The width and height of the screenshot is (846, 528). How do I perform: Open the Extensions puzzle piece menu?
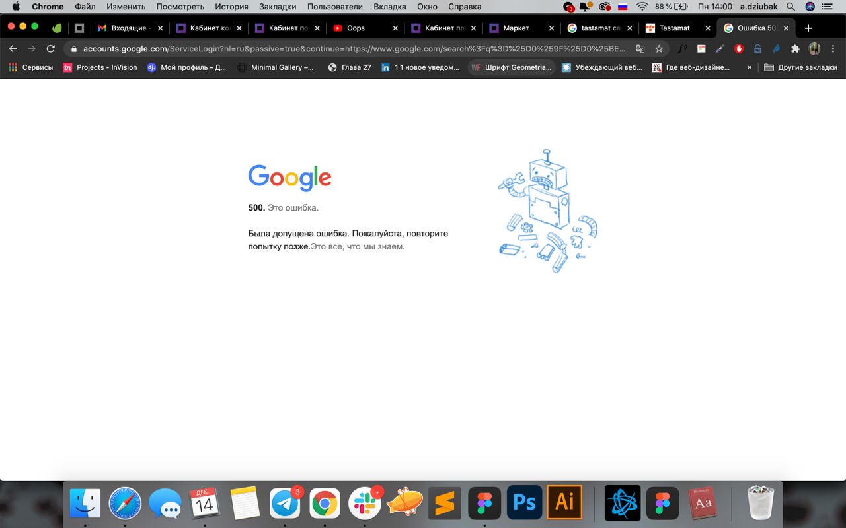(795, 49)
